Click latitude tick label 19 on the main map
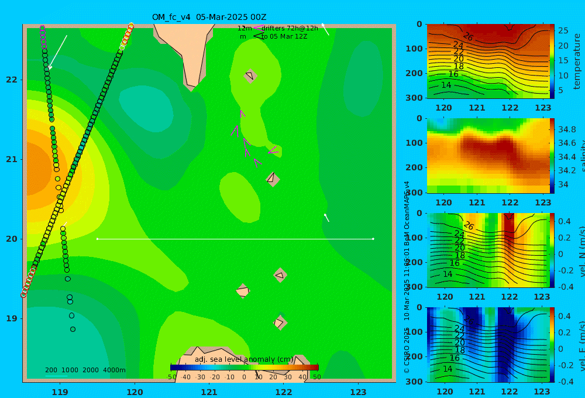Screen dimensions: 585x398 pyautogui.click(x=12, y=318)
